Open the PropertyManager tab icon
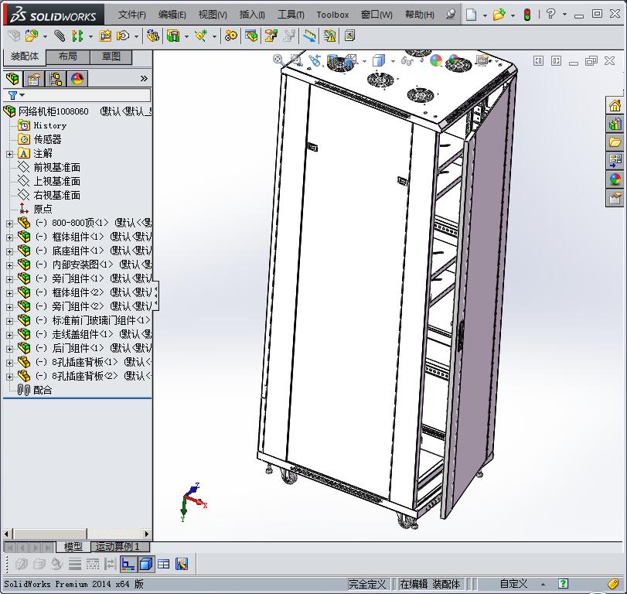627x594 pixels. tap(35, 78)
